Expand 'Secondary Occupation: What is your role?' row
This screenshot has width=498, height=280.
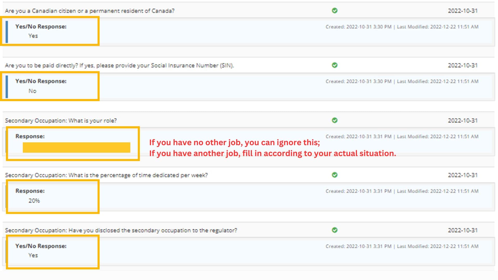point(61,121)
